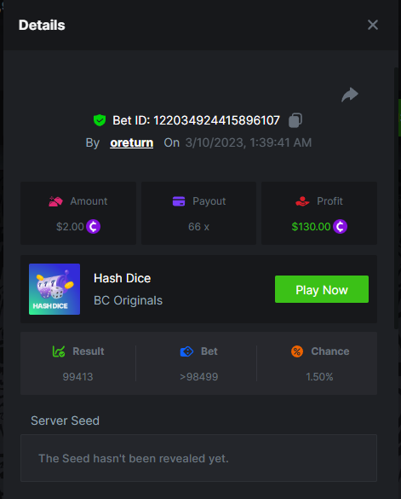Click the green verified shield icon
Viewport: 401px width, 499px height.
point(100,120)
